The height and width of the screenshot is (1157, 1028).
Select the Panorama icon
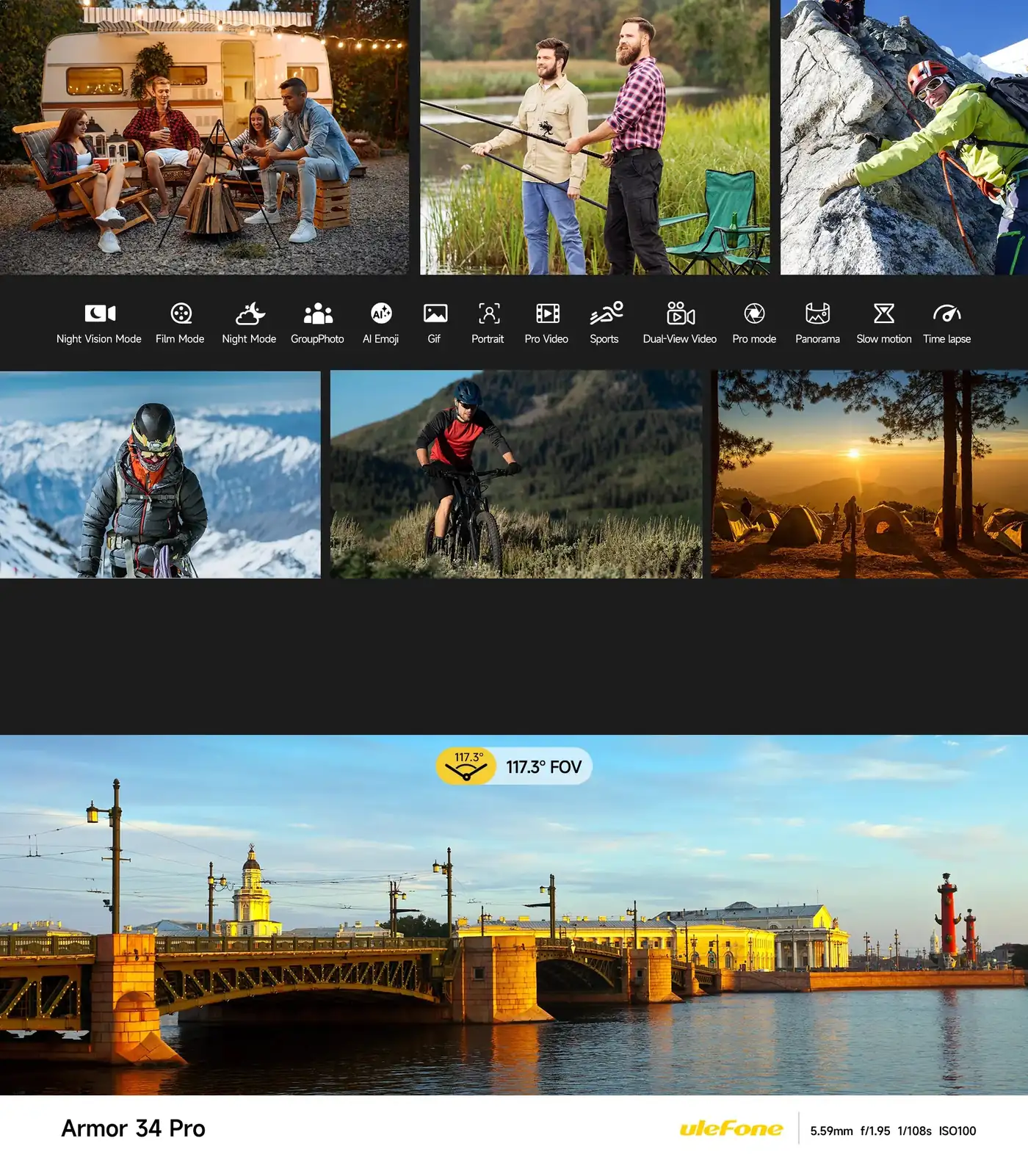coord(817,313)
